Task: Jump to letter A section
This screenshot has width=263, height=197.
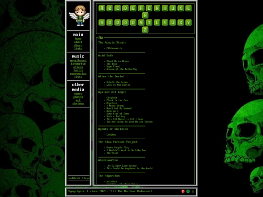Action: (x=102, y=8)
